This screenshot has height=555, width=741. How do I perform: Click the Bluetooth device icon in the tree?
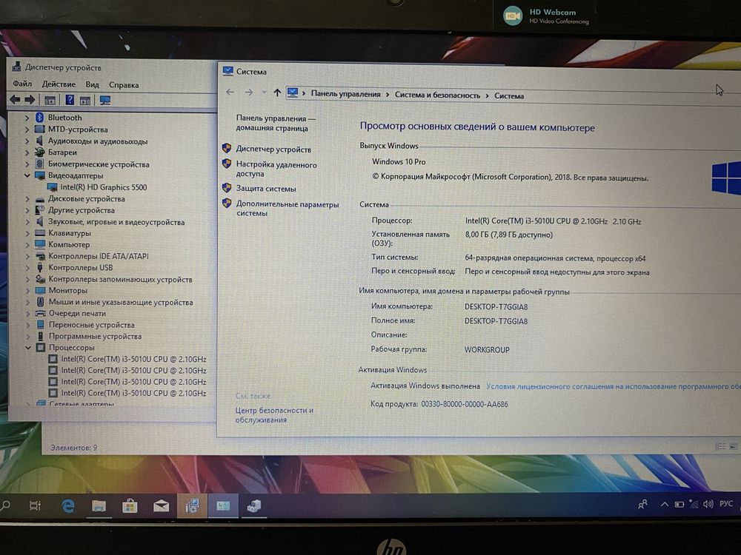click(40, 118)
